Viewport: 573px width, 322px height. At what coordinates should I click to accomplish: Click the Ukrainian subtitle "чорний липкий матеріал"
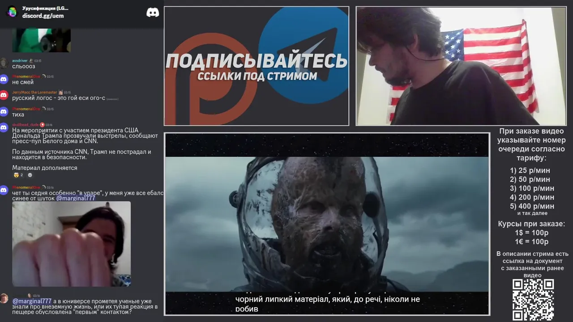(328, 304)
